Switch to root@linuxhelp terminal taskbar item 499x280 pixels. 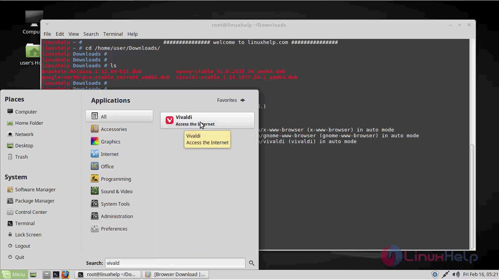107,275
